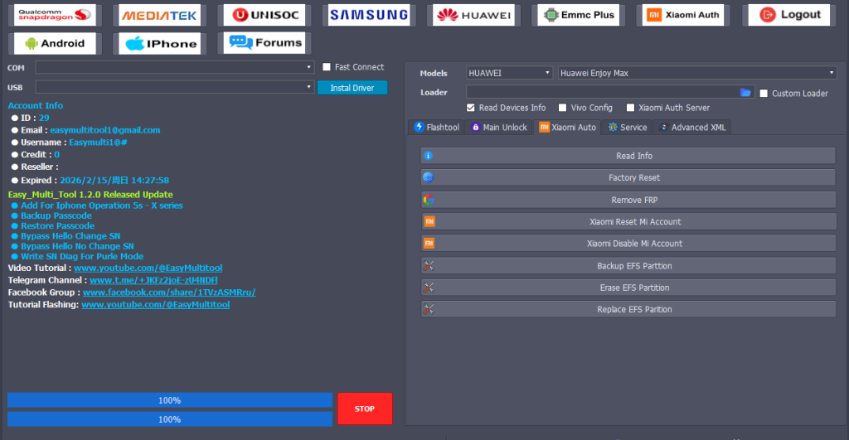Click the expiry date 2026/2/15 text
This screenshot has height=440, width=849.
114,180
